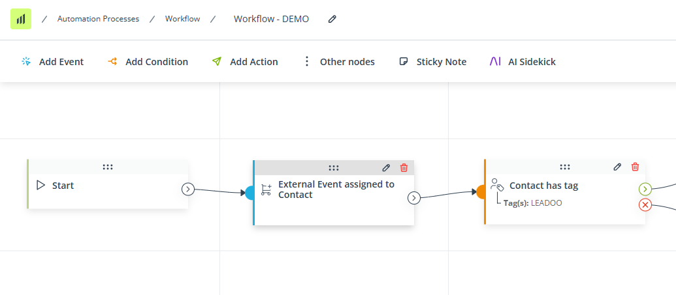The height and width of the screenshot is (295, 676).
Task: Delete the External Event node
Action: click(404, 168)
